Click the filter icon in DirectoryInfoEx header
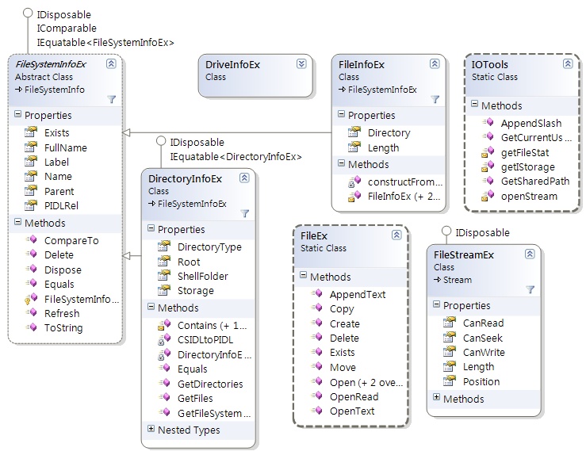The height and width of the screenshot is (455, 586). (x=244, y=213)
